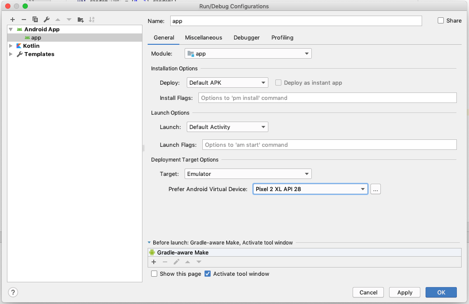The height and width of the screenshot is (304, 469).
Task: Create new folder for configurations
Action: coord(80,20)
